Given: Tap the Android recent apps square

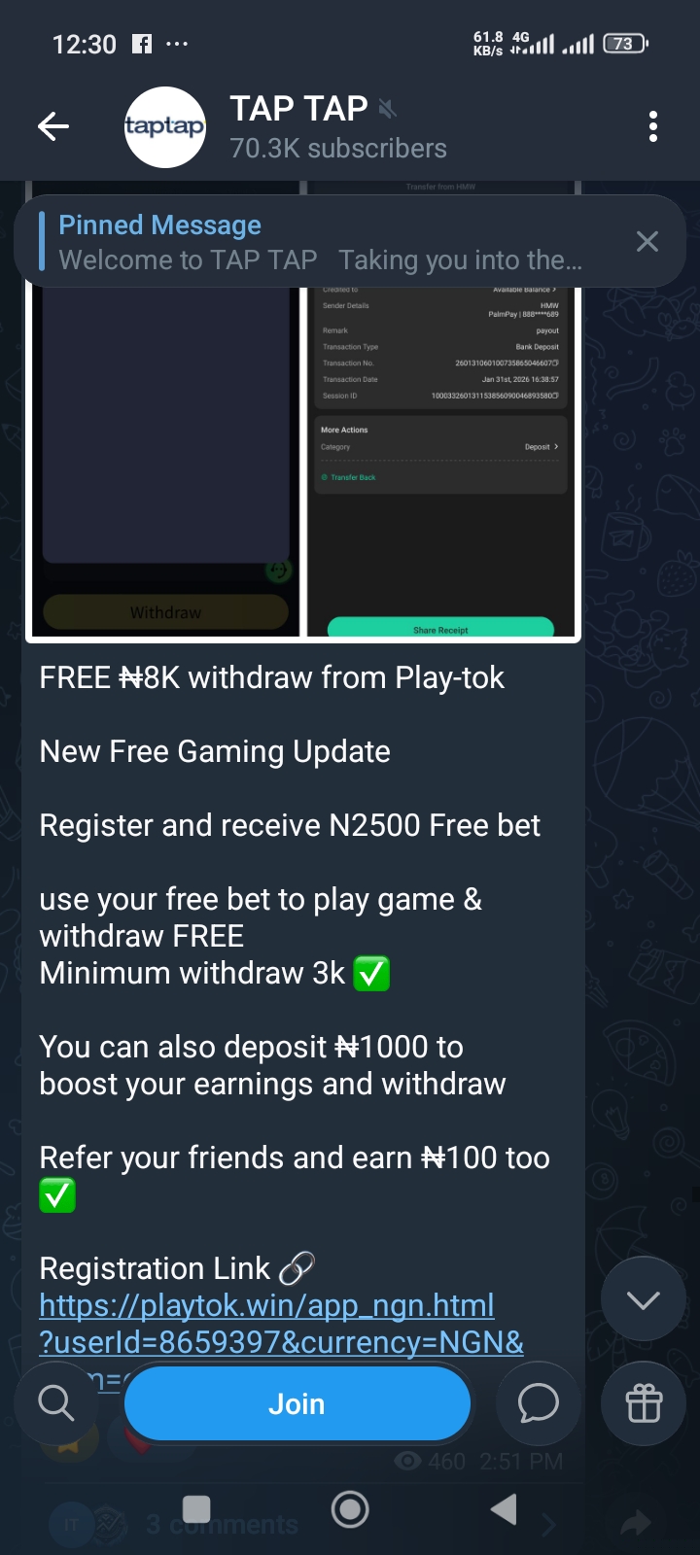Looking at the screenshot, I should 196,1509.
